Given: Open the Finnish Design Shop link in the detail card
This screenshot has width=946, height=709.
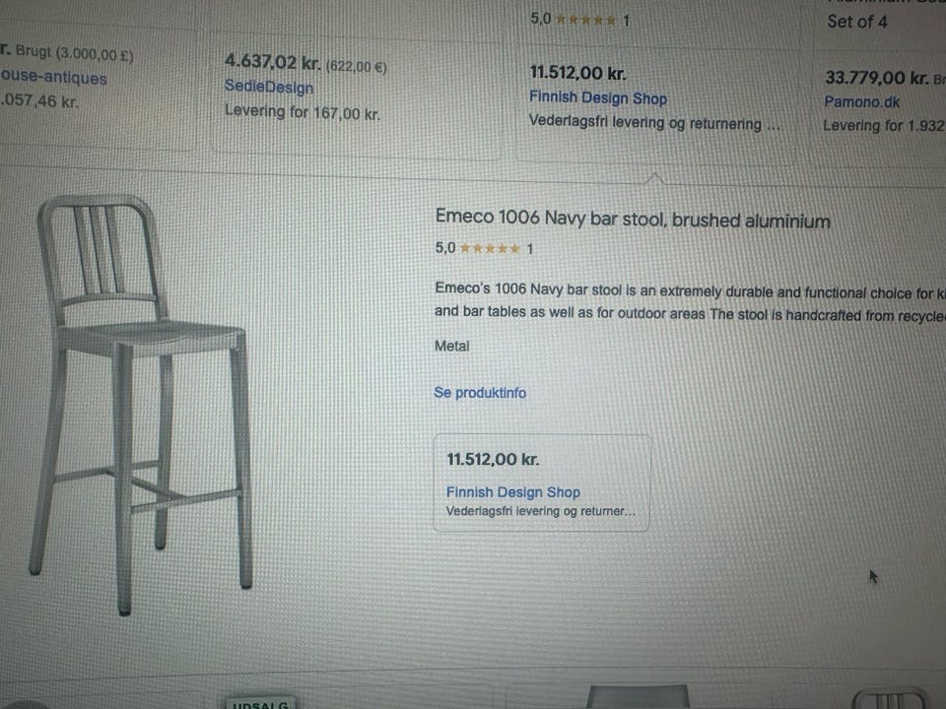Looking at the screenshot, I should (512, 492).
